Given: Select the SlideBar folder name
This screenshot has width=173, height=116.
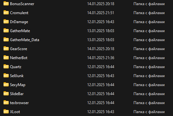Looking at the screenshot, I should (x=17, y=94).
